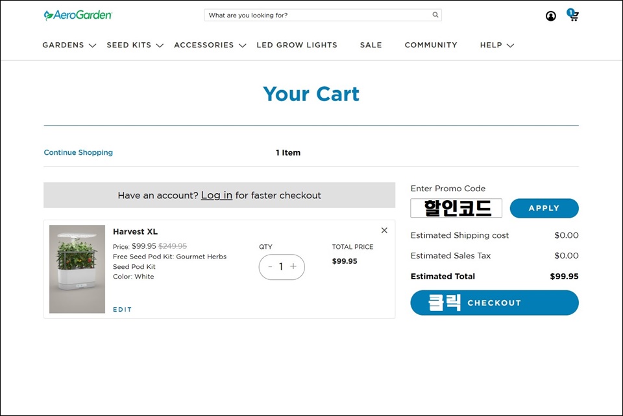Decrease quantity with the minus button
Screen dimensions: 623x416
[270, 266]
